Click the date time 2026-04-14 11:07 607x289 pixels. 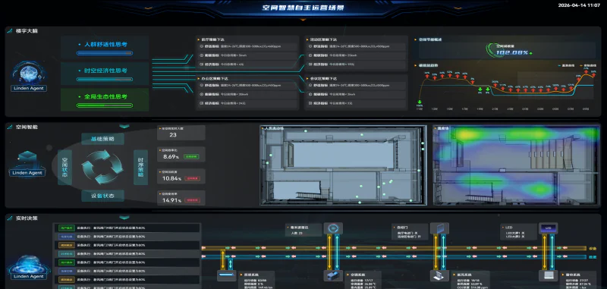(579, 5)
